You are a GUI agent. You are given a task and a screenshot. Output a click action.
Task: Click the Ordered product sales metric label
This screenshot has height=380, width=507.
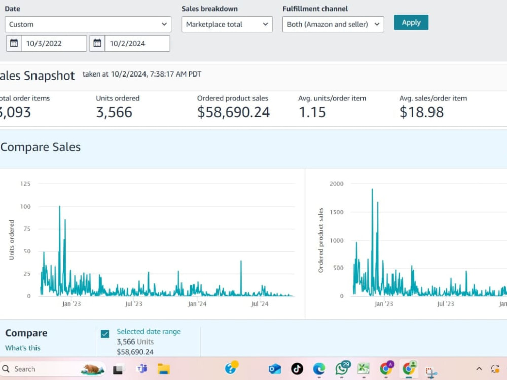pyautogui.click(x=233, y=98)
